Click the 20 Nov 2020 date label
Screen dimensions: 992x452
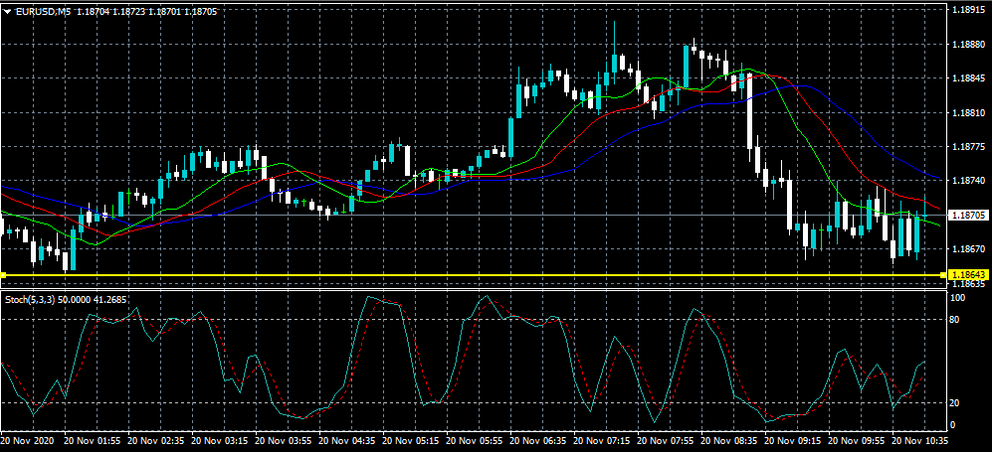point(27,439)
